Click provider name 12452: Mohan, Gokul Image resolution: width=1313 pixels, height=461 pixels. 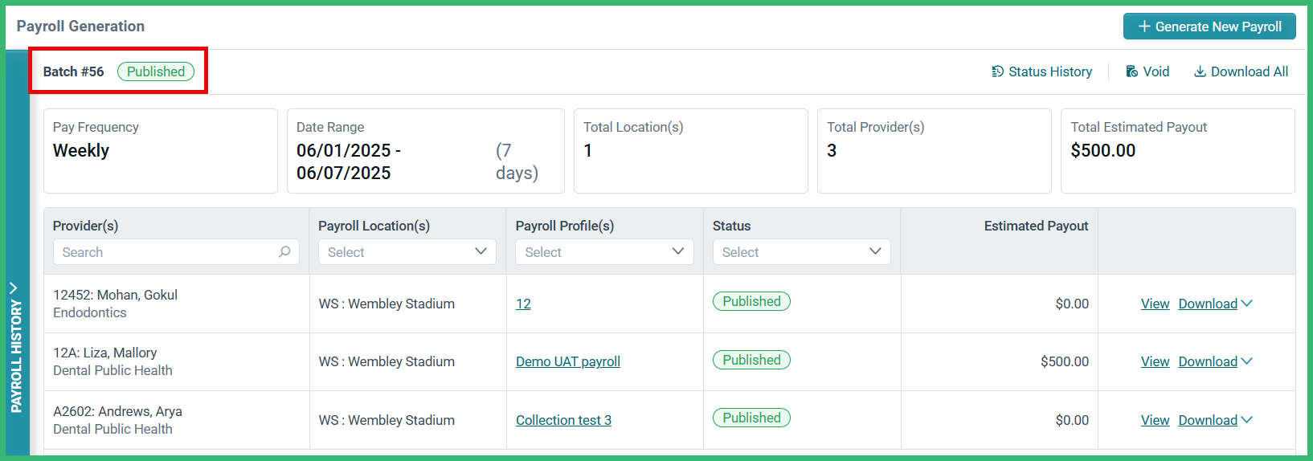[x=115, y=295]
